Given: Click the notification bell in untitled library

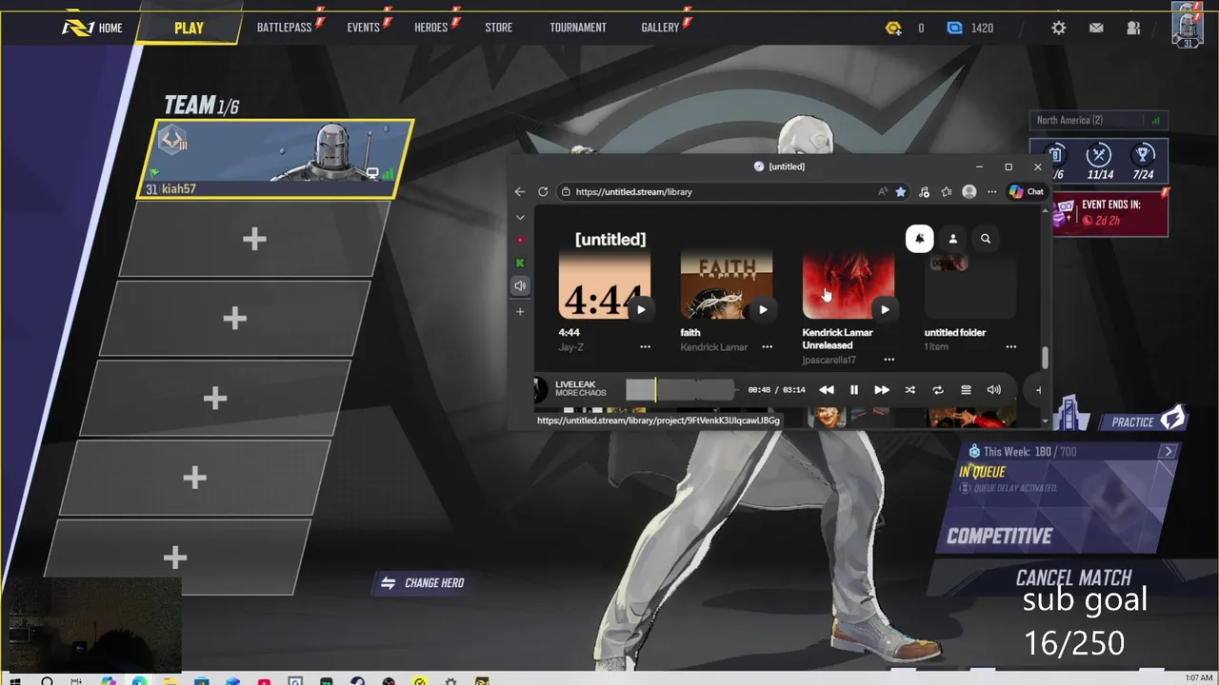Looking at the screenshot, I should pos(919,239).
